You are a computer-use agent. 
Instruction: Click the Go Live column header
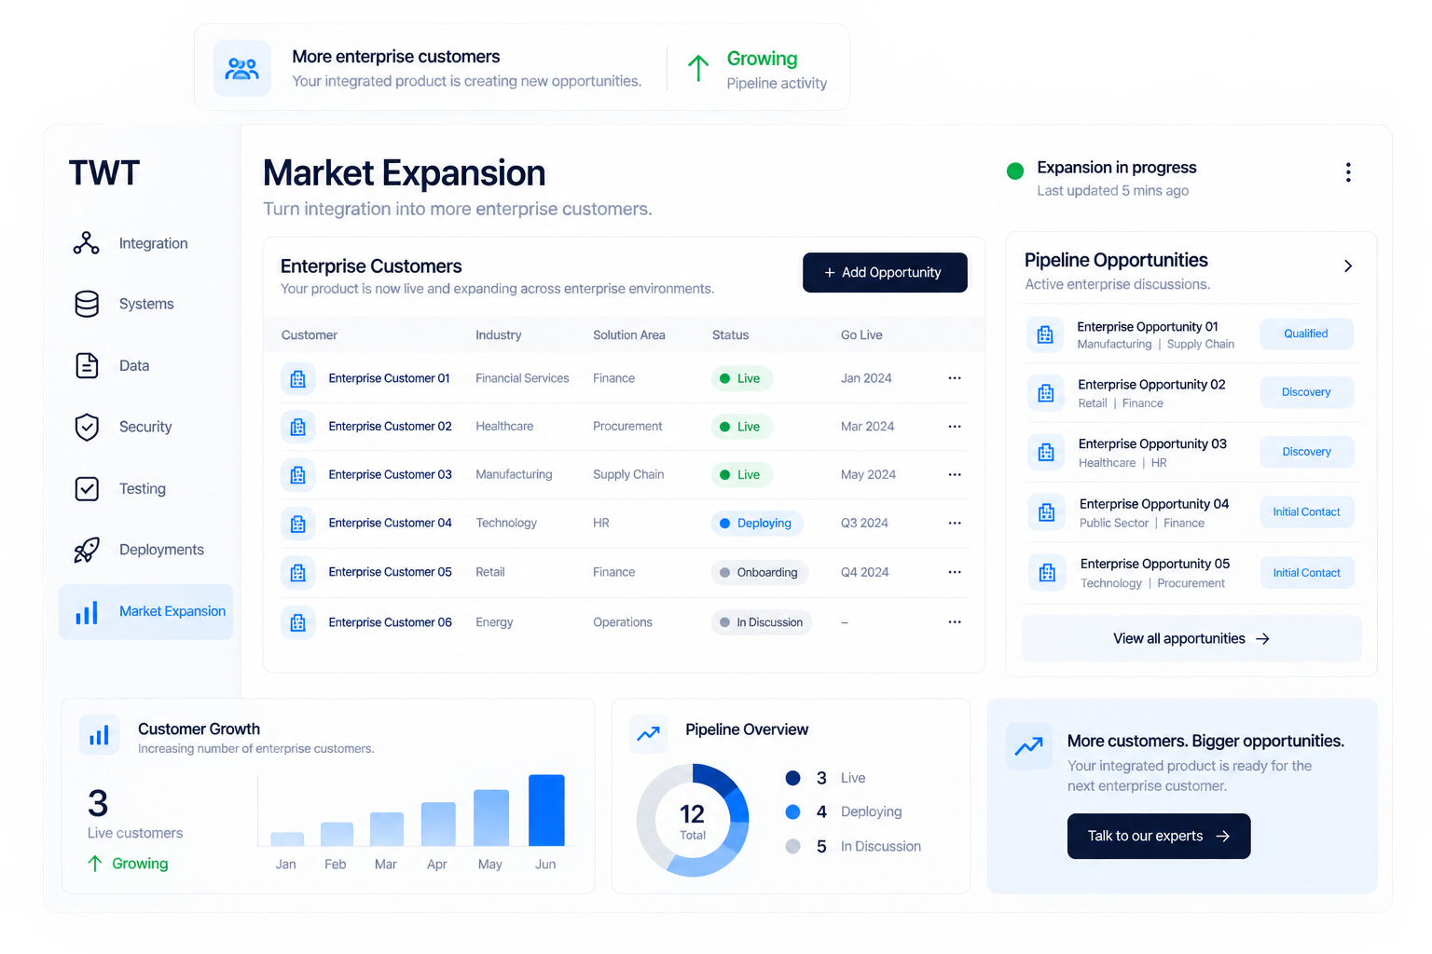tap(861, 335)
